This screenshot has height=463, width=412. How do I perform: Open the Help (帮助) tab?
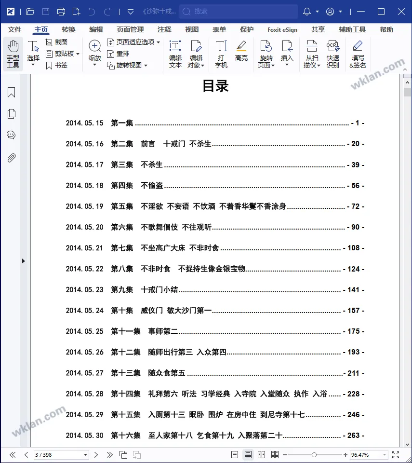(x=386, y=29)
